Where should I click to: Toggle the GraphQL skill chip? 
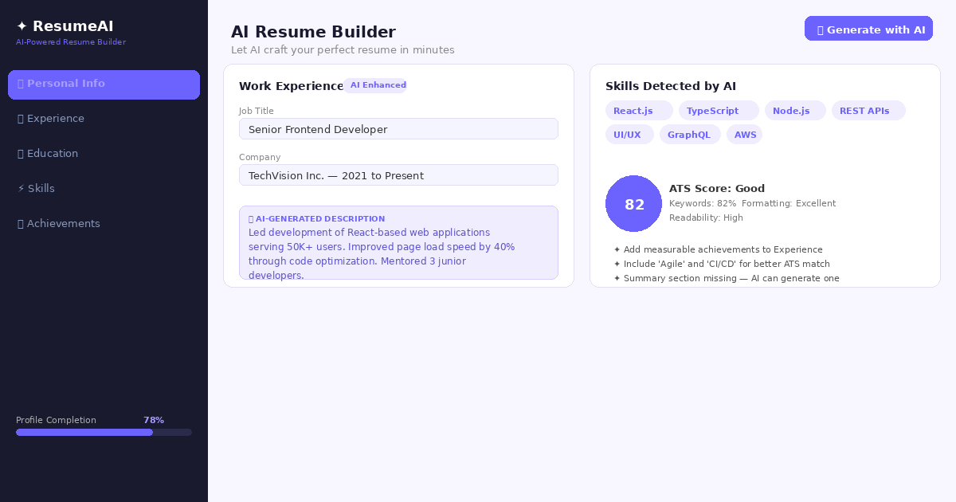690,134
